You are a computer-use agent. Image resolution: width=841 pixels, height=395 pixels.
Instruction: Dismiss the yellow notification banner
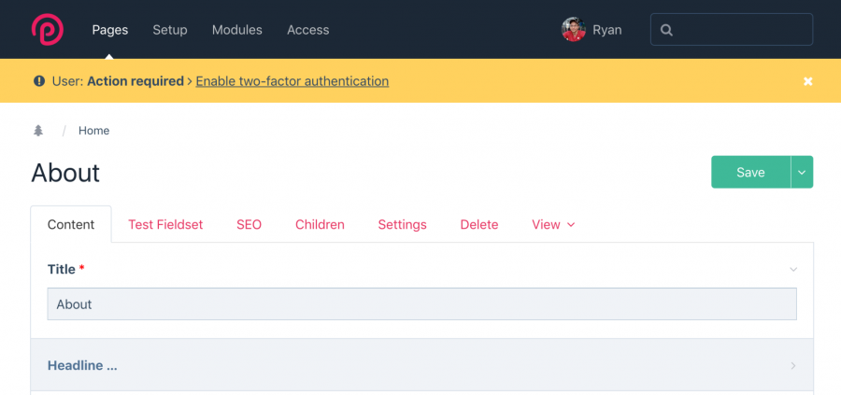click(807, 81)
